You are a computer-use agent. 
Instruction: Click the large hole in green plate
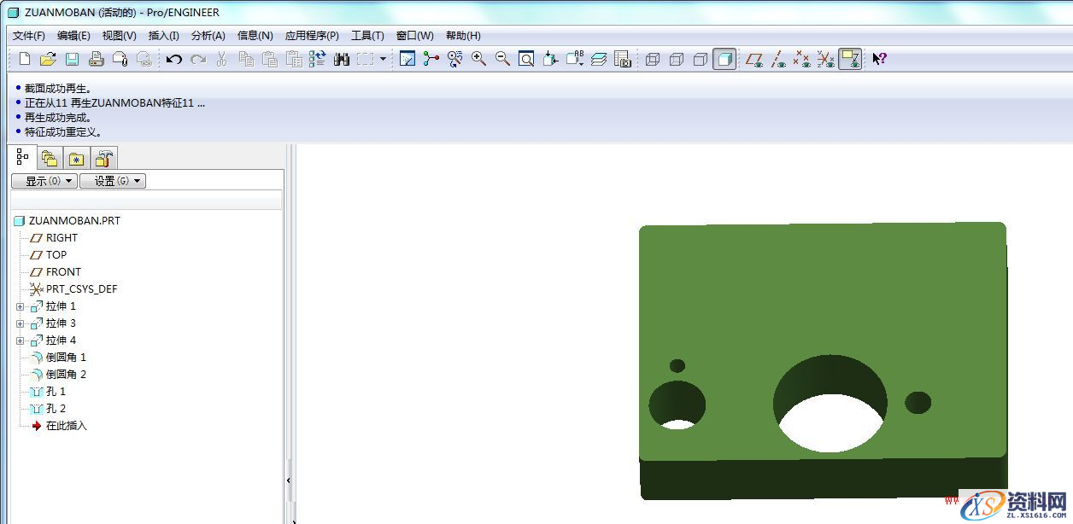[x=829, y=401]
